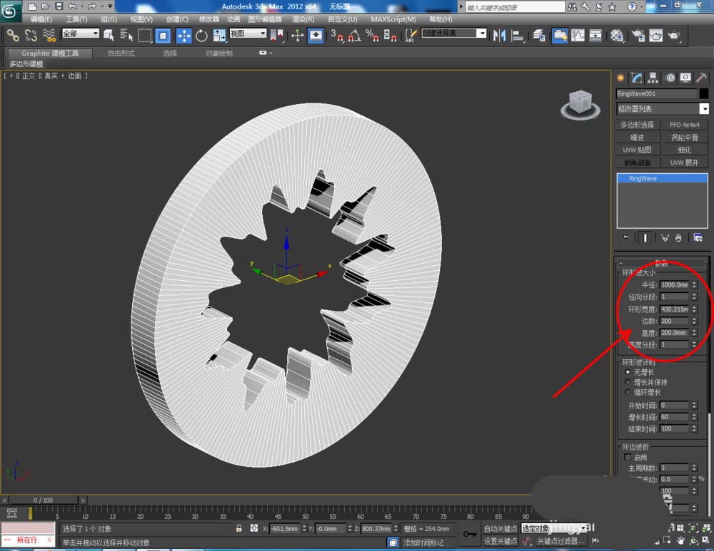Open the 全部 selection filter dropdown
This screenshot has width=714, height=551.
pos(80,34)
